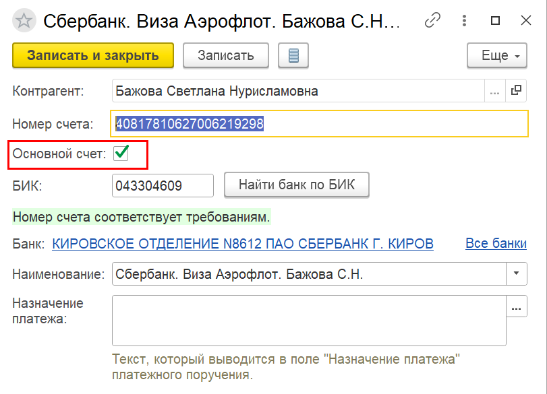Open the Кировское отделение N8612 bank link

(x=243, y=244)
